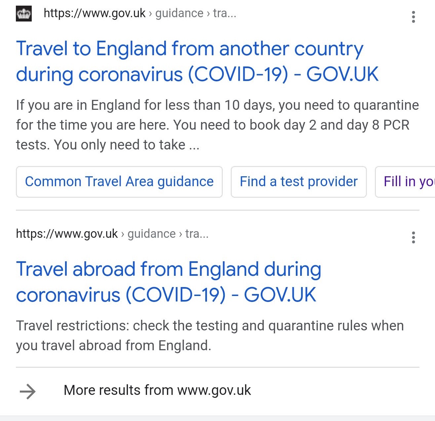Click truncated 'tra...' breadcrumb in second result
Screen dimensions: 435x421
[x=197, y=234]
